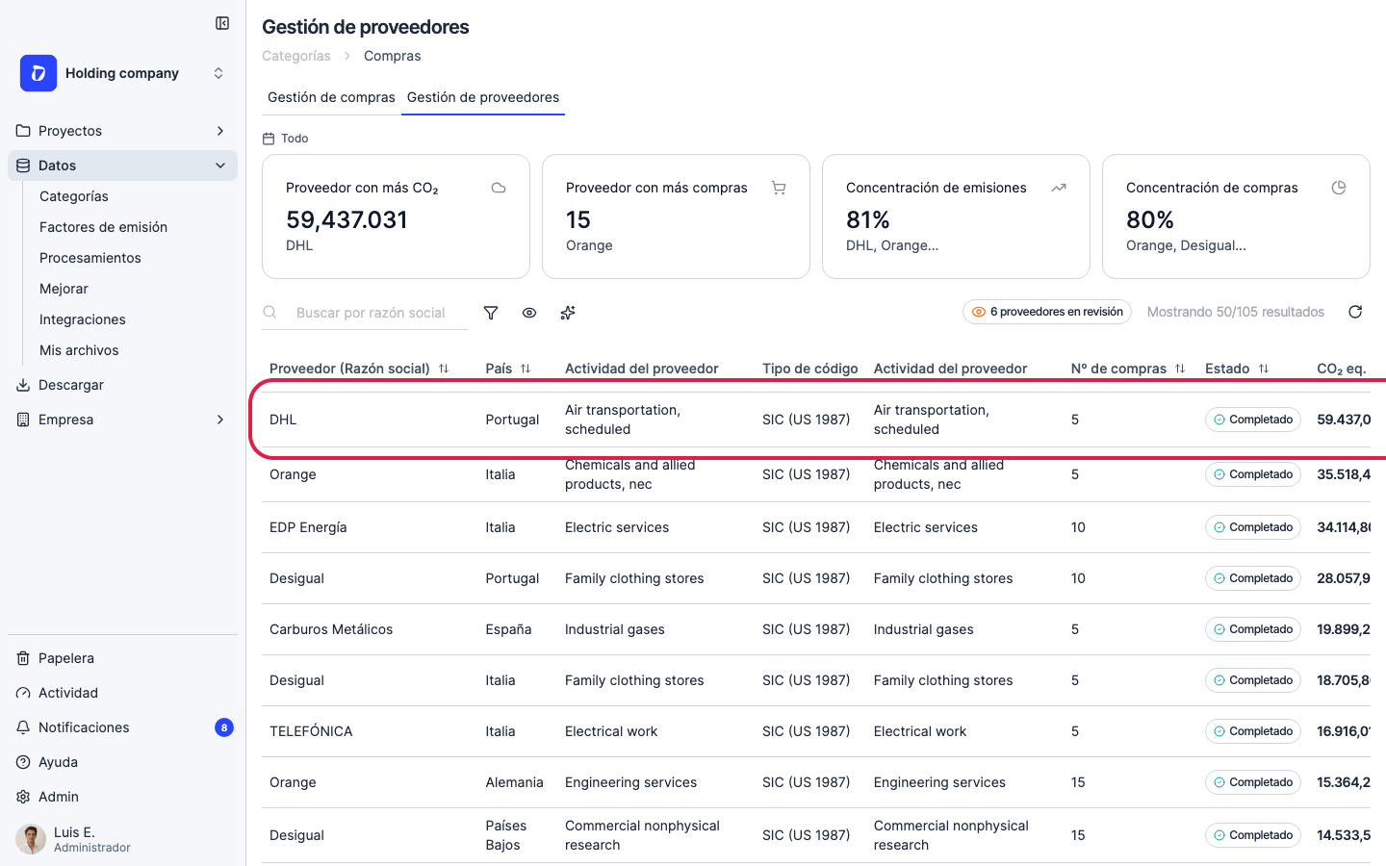Navigate to Integraciones
The height and width of the screenshot is (866, 1386).
pos(83,319)
